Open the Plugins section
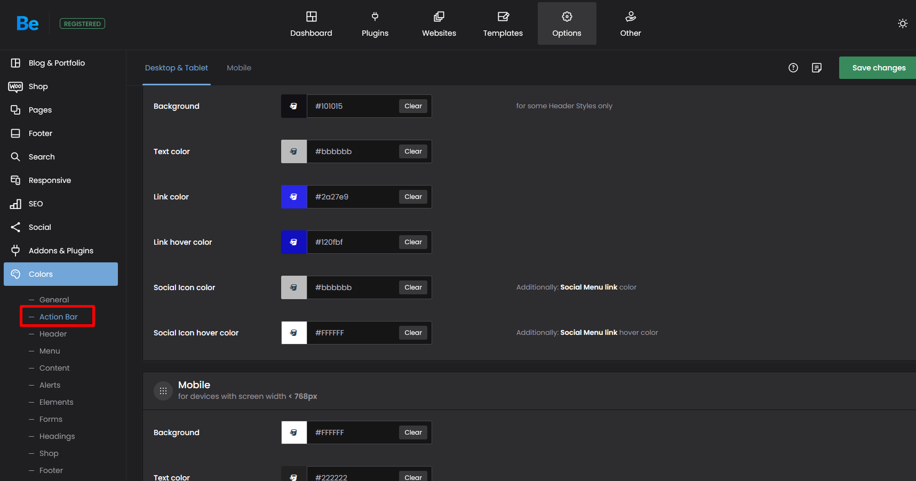Image resolution: width=916 pixels, height=481 pixels. click(375, 24)
